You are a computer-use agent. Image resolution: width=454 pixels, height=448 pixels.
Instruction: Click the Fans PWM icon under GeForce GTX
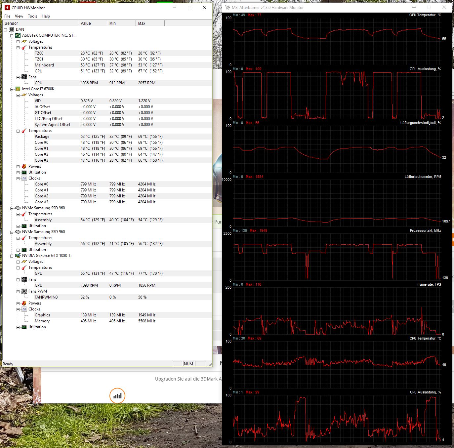24,291
